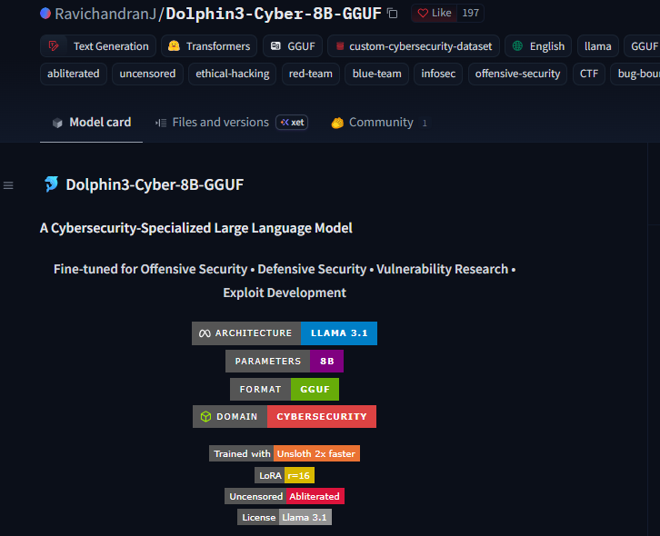Click the Transformers emoji icon
This screenshot has height=536, width=660.
point(174,45)
